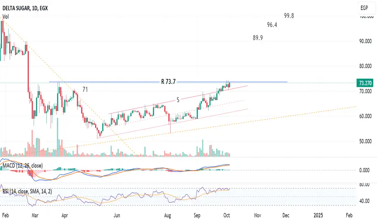Click the Mar label on time axis
This screenshot has height=222, width=377.
[35, 215]
